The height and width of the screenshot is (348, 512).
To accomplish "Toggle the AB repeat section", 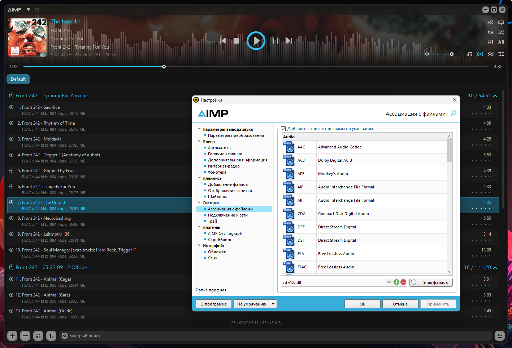I will 501,42.
